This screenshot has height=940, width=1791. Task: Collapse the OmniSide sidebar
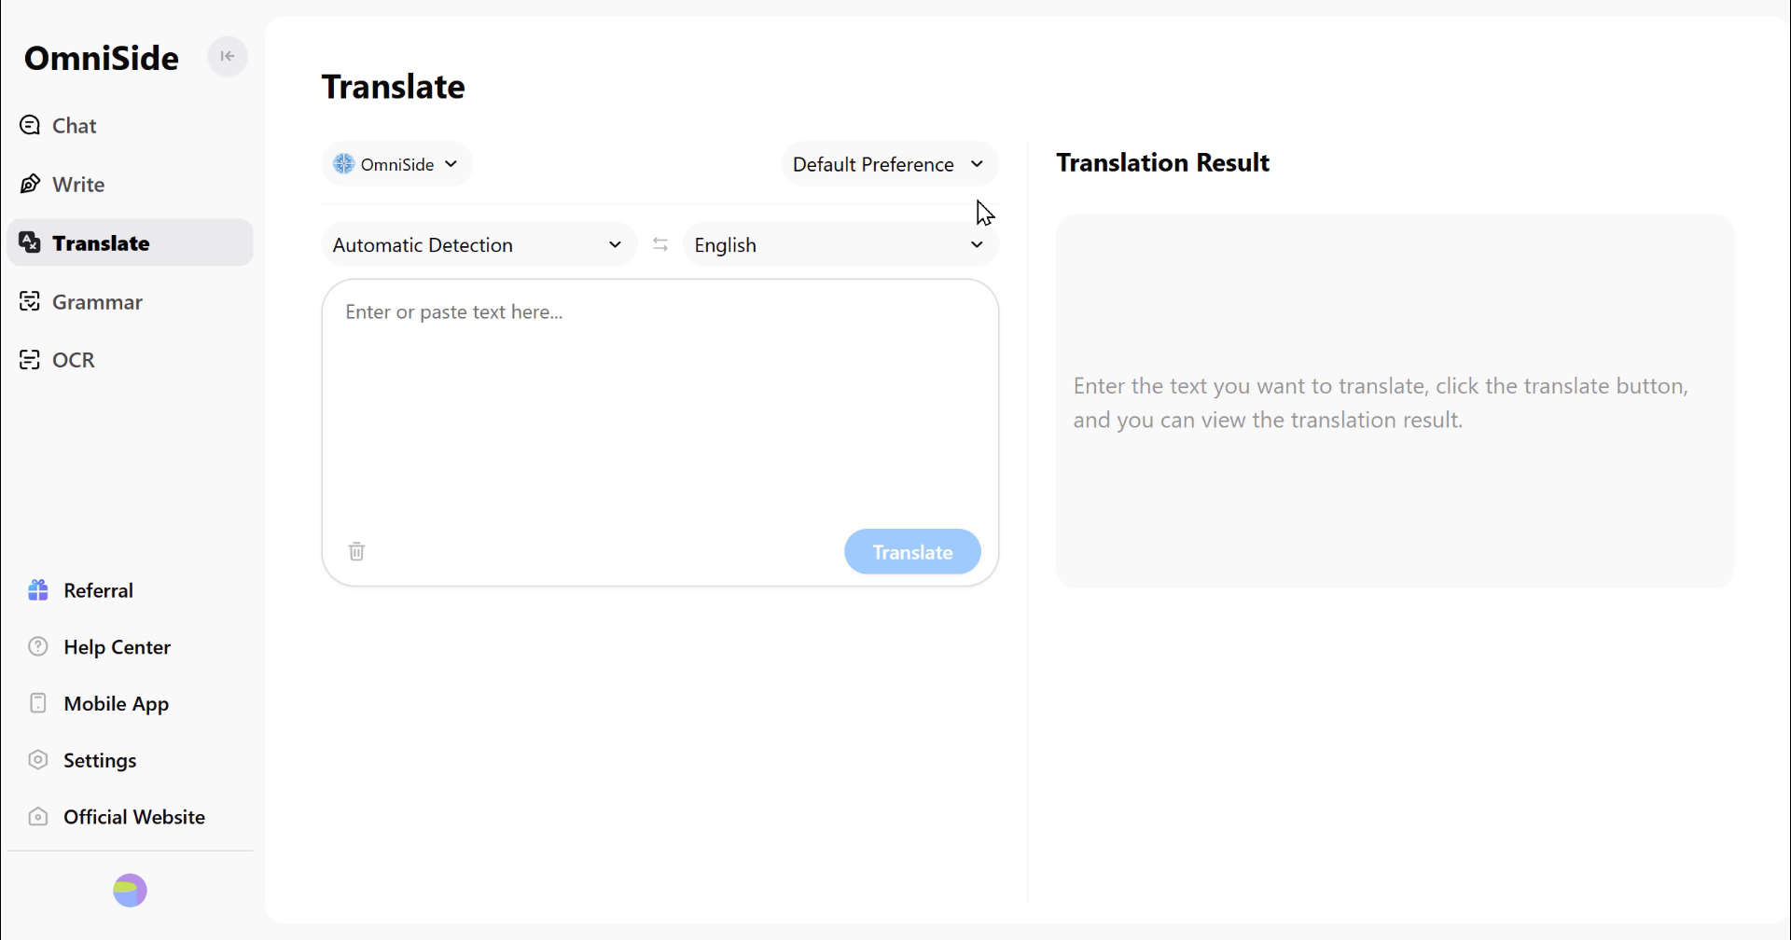(x=227, y=57)
